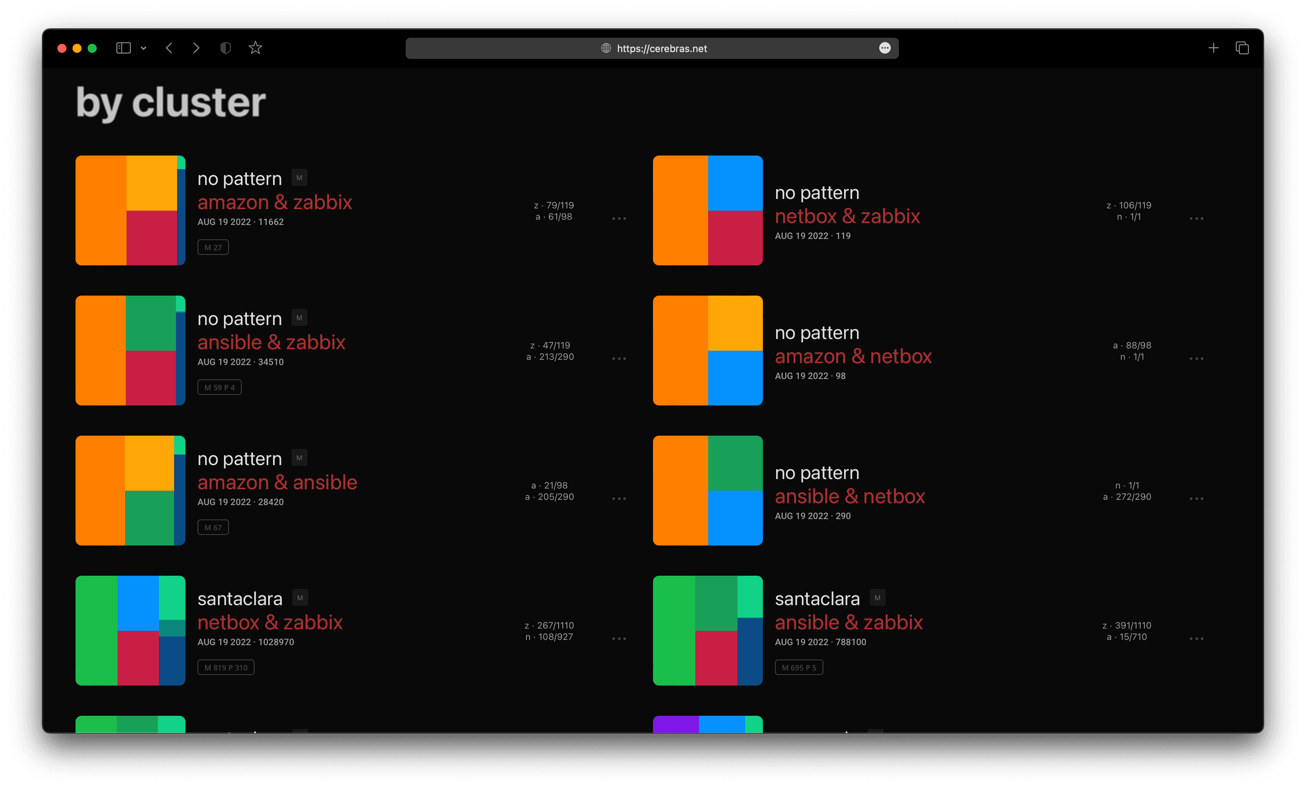Click the 'z · 391/1110' stat
This screenshot has height=789, width=1306.
tap(1127, 626)
